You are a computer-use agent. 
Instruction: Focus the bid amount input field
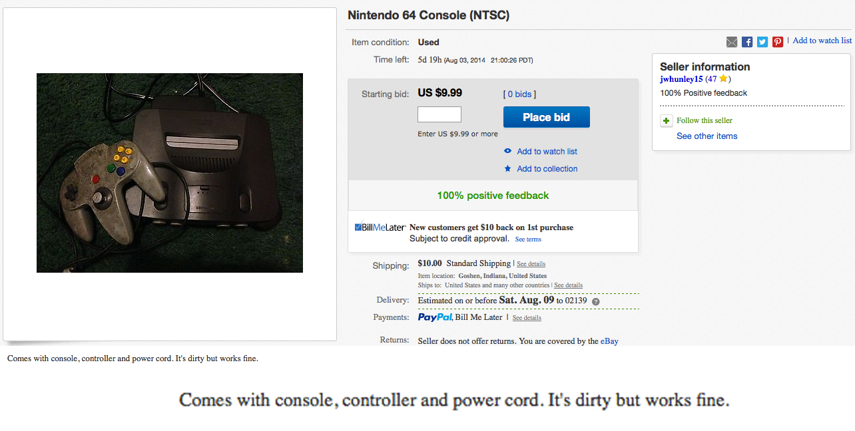tap(439, 114)
